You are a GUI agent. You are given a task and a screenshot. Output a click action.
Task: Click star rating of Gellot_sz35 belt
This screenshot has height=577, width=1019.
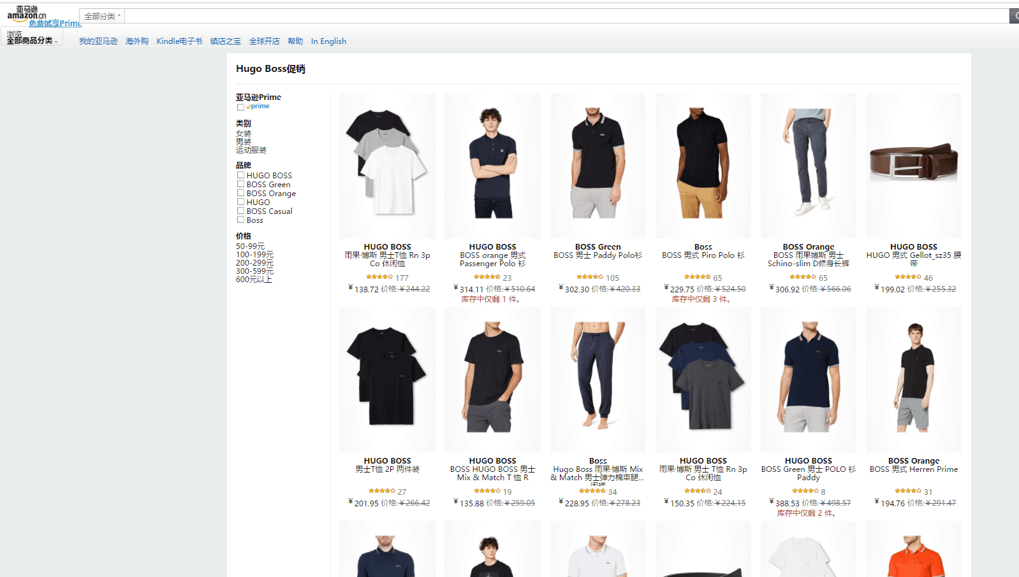coord(908,277)
